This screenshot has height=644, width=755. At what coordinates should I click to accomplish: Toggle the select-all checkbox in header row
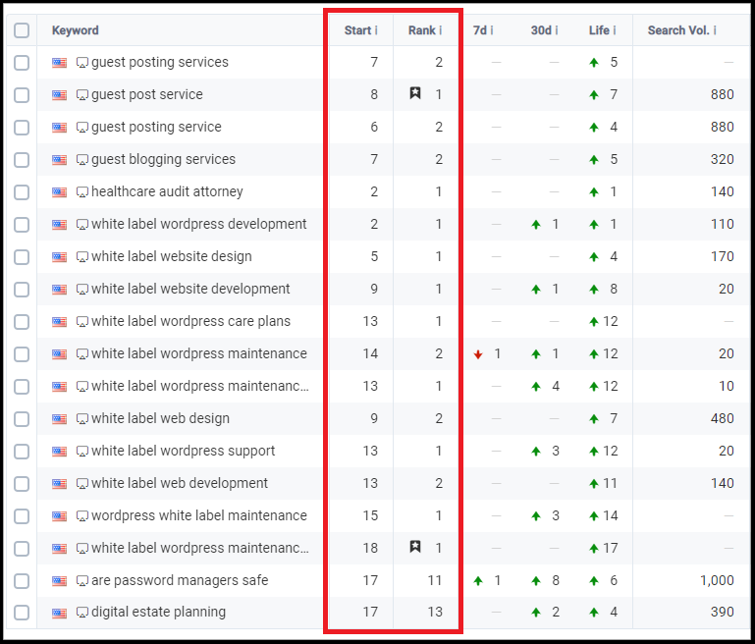coord(22,30)
